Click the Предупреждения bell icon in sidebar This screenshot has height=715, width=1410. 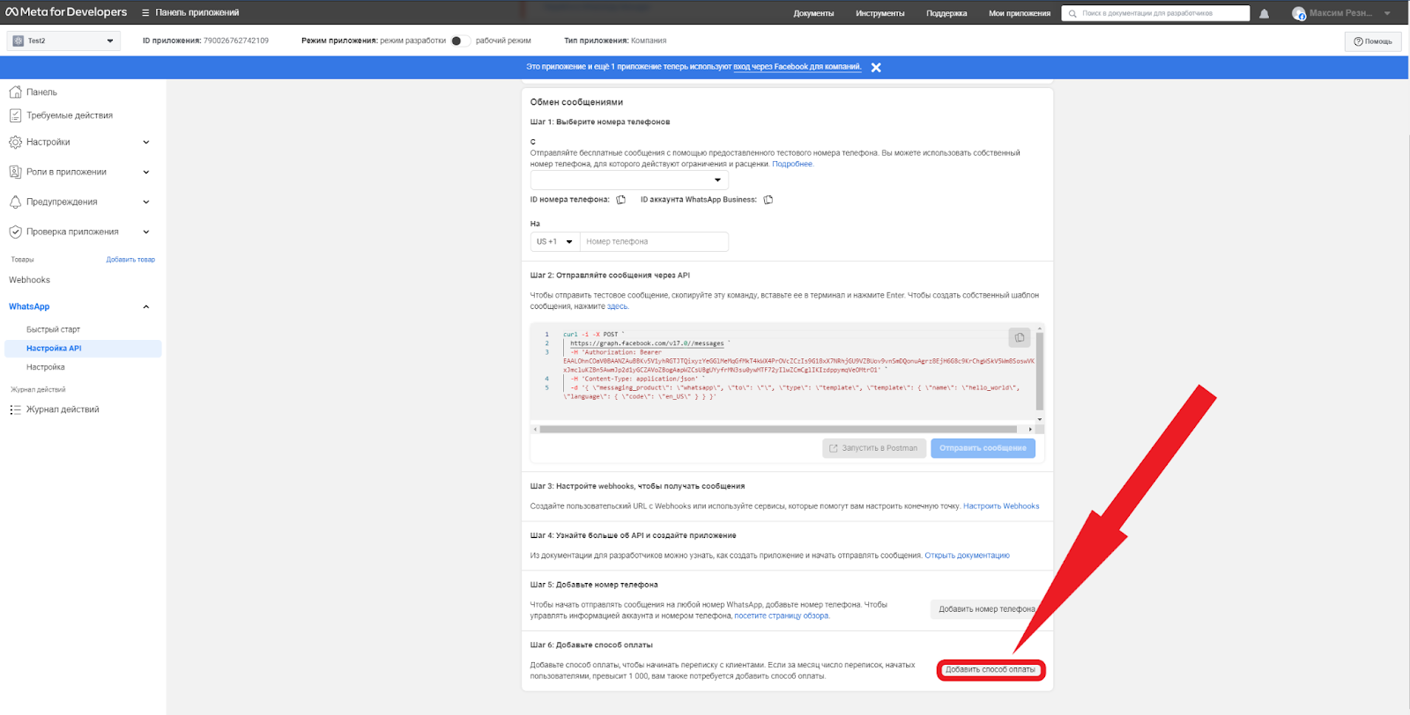pyautogui.click(x=15, y=202)
